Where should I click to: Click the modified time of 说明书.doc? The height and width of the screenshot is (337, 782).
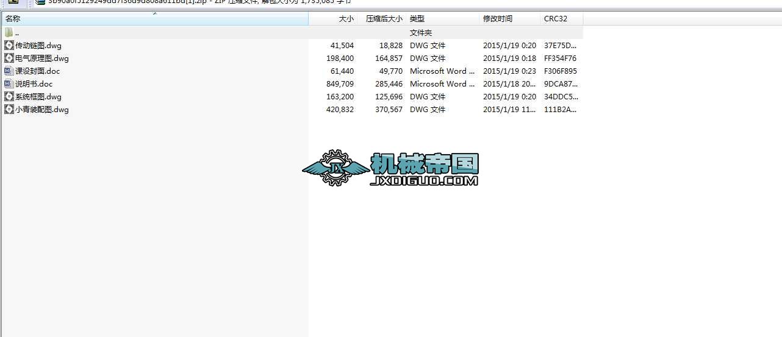click(509, 84)
